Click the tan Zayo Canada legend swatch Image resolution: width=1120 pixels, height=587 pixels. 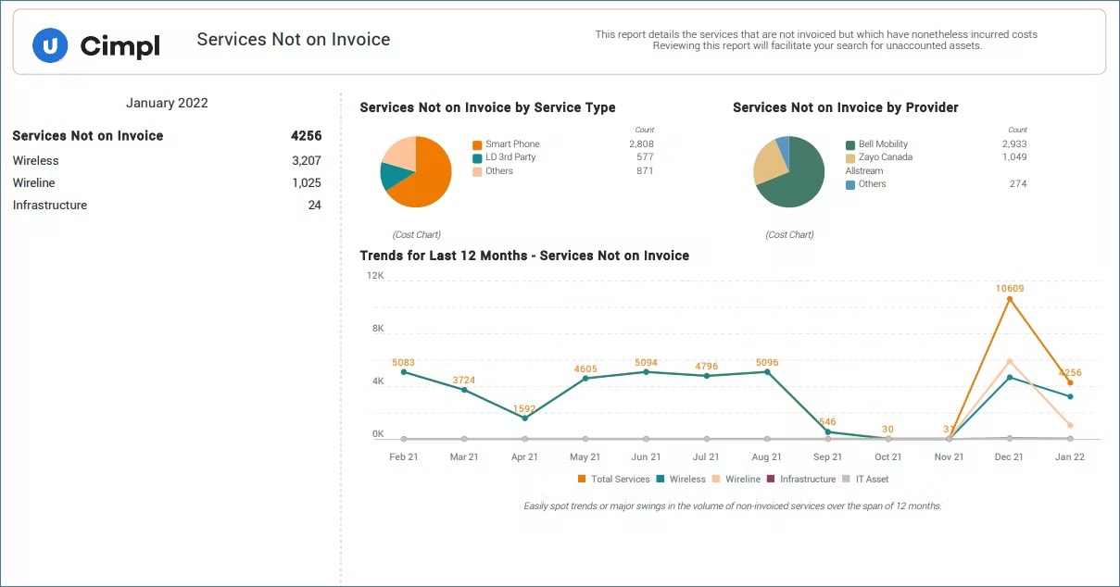850,157
